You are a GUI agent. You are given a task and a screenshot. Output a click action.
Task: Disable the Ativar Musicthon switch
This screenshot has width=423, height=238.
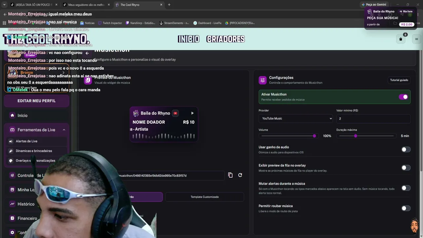coord(403,97)
